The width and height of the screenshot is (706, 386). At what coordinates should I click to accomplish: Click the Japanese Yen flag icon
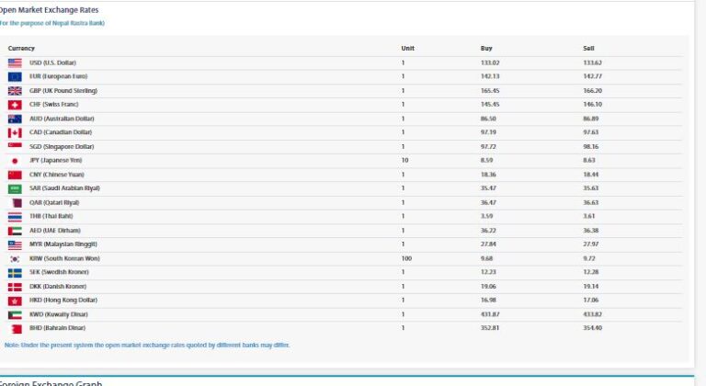[15, 161]
